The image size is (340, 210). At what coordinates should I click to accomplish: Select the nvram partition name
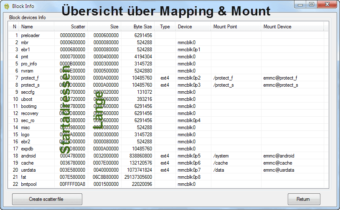coord(27,71)
